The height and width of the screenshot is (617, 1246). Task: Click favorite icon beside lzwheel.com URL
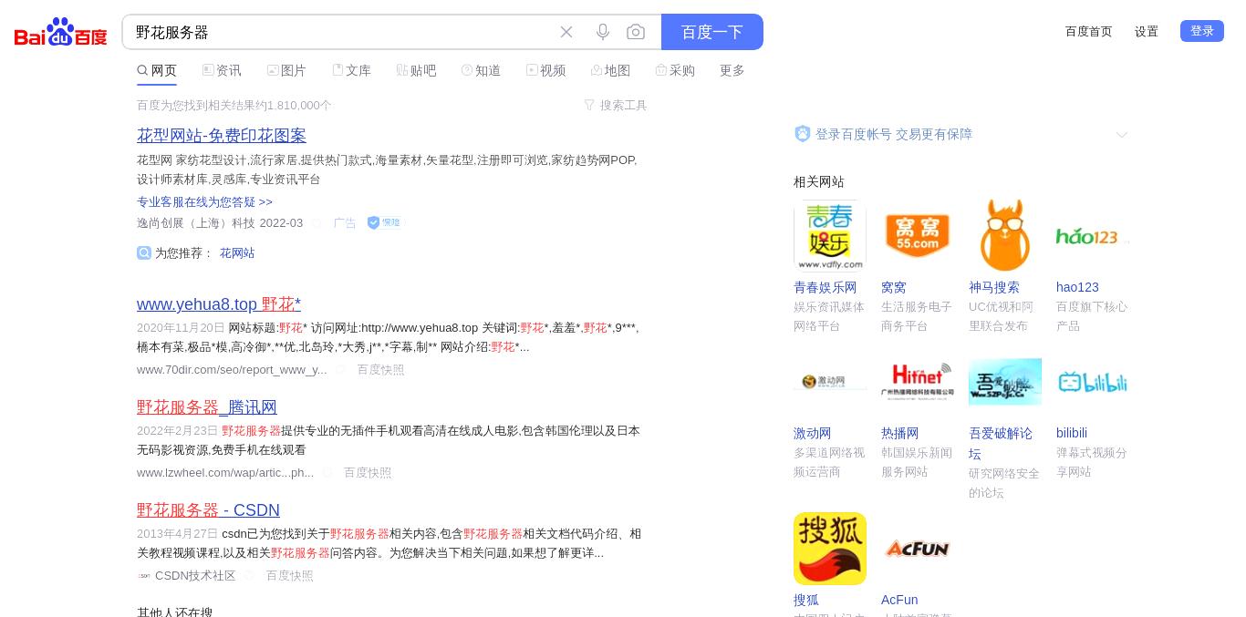(327, 472)
